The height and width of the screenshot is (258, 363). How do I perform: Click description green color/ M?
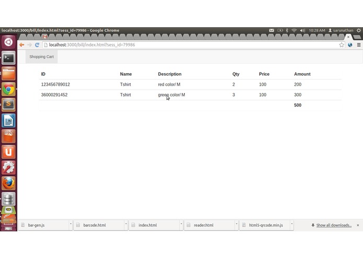pyautogui.click(x=171, y=95)
